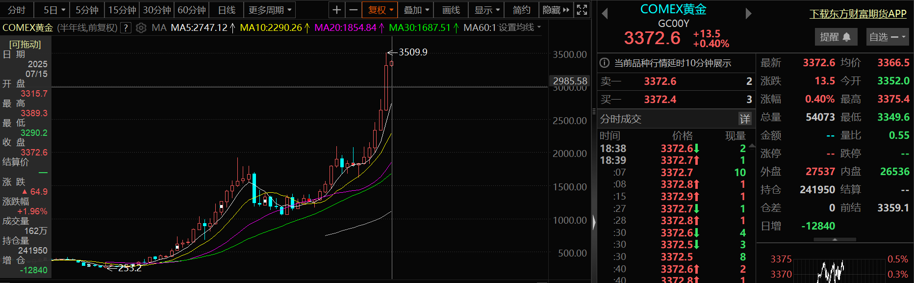Click the 画线 drawing tool button

(x=451, y=10)
